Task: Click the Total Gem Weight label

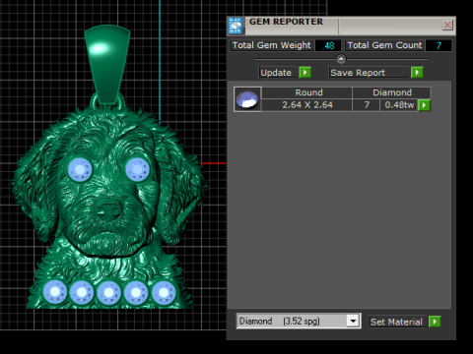Action: pyautogui.click(x=271, y=45)
